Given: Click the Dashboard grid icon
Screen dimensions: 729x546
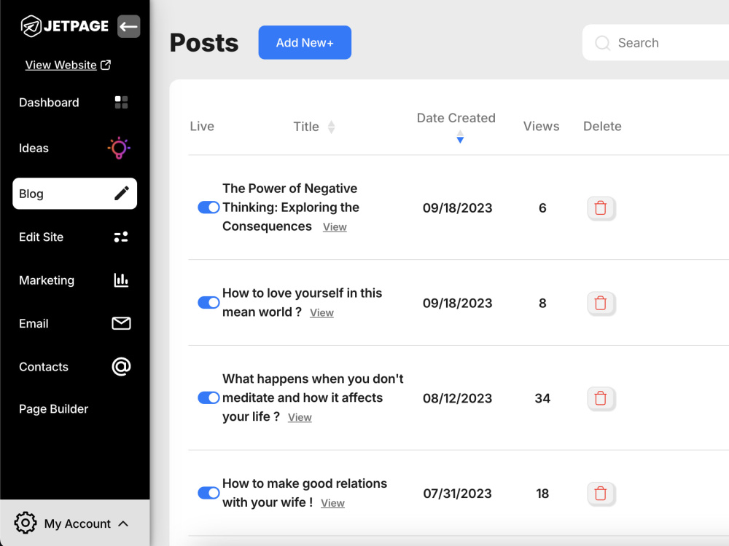Looking at the screenshot, I should click(121, 102).
